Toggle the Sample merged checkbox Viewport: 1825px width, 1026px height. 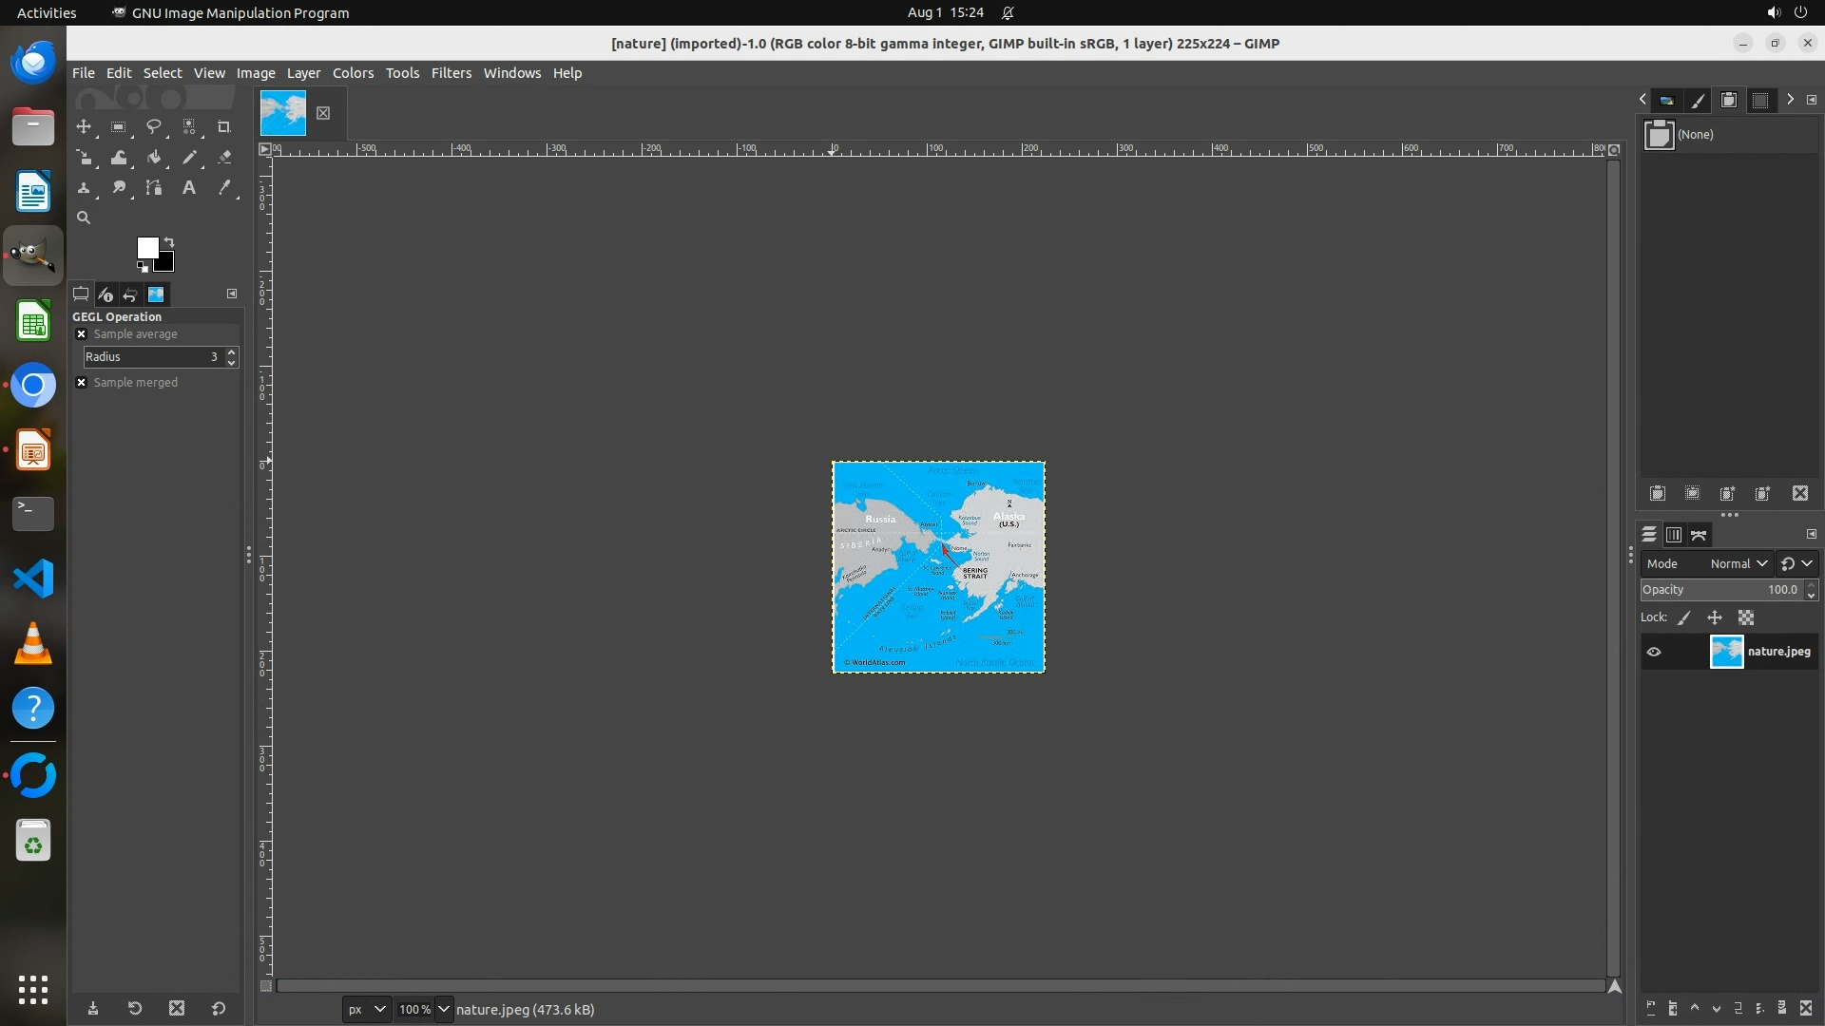coord(82,383)
